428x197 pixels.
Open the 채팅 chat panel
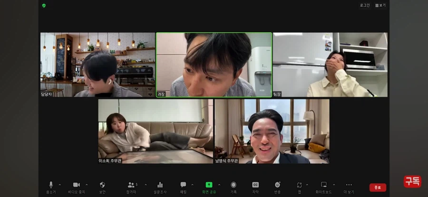point(183,188)
